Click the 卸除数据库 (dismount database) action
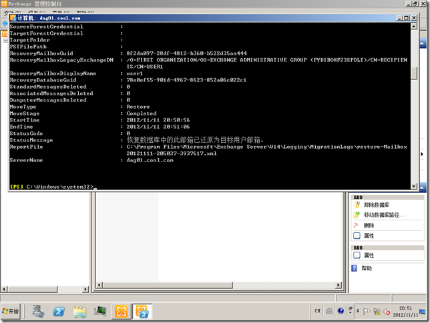Image resolution: width=430 pixels, height=323 pixels. coord(377,205)
